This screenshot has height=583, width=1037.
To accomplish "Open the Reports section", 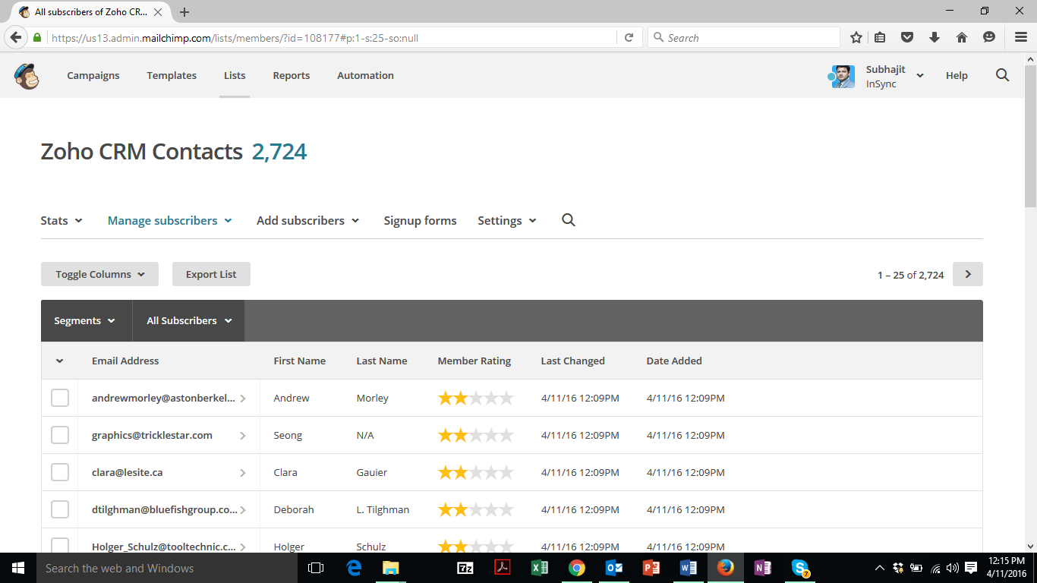I will click(x=292, y=75).
